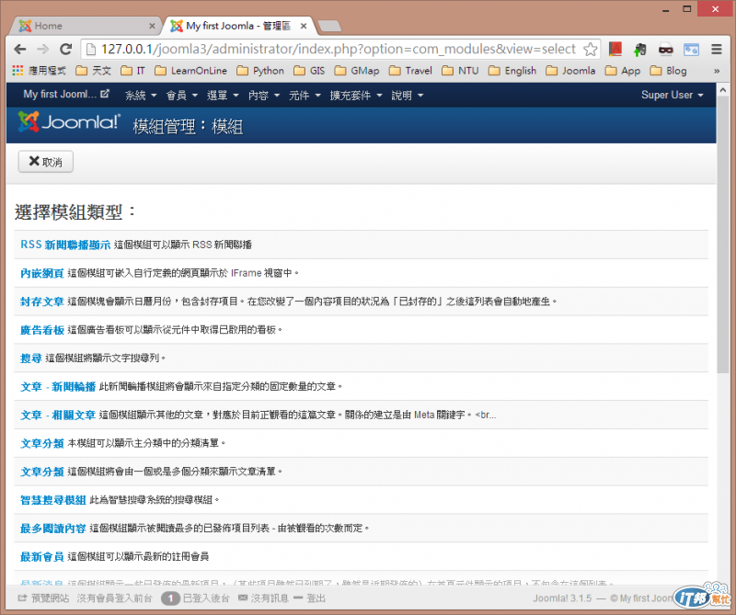Select the 內嵌網頁 module type
Viewport: 736px width, 615px height.
click(42, 273)
